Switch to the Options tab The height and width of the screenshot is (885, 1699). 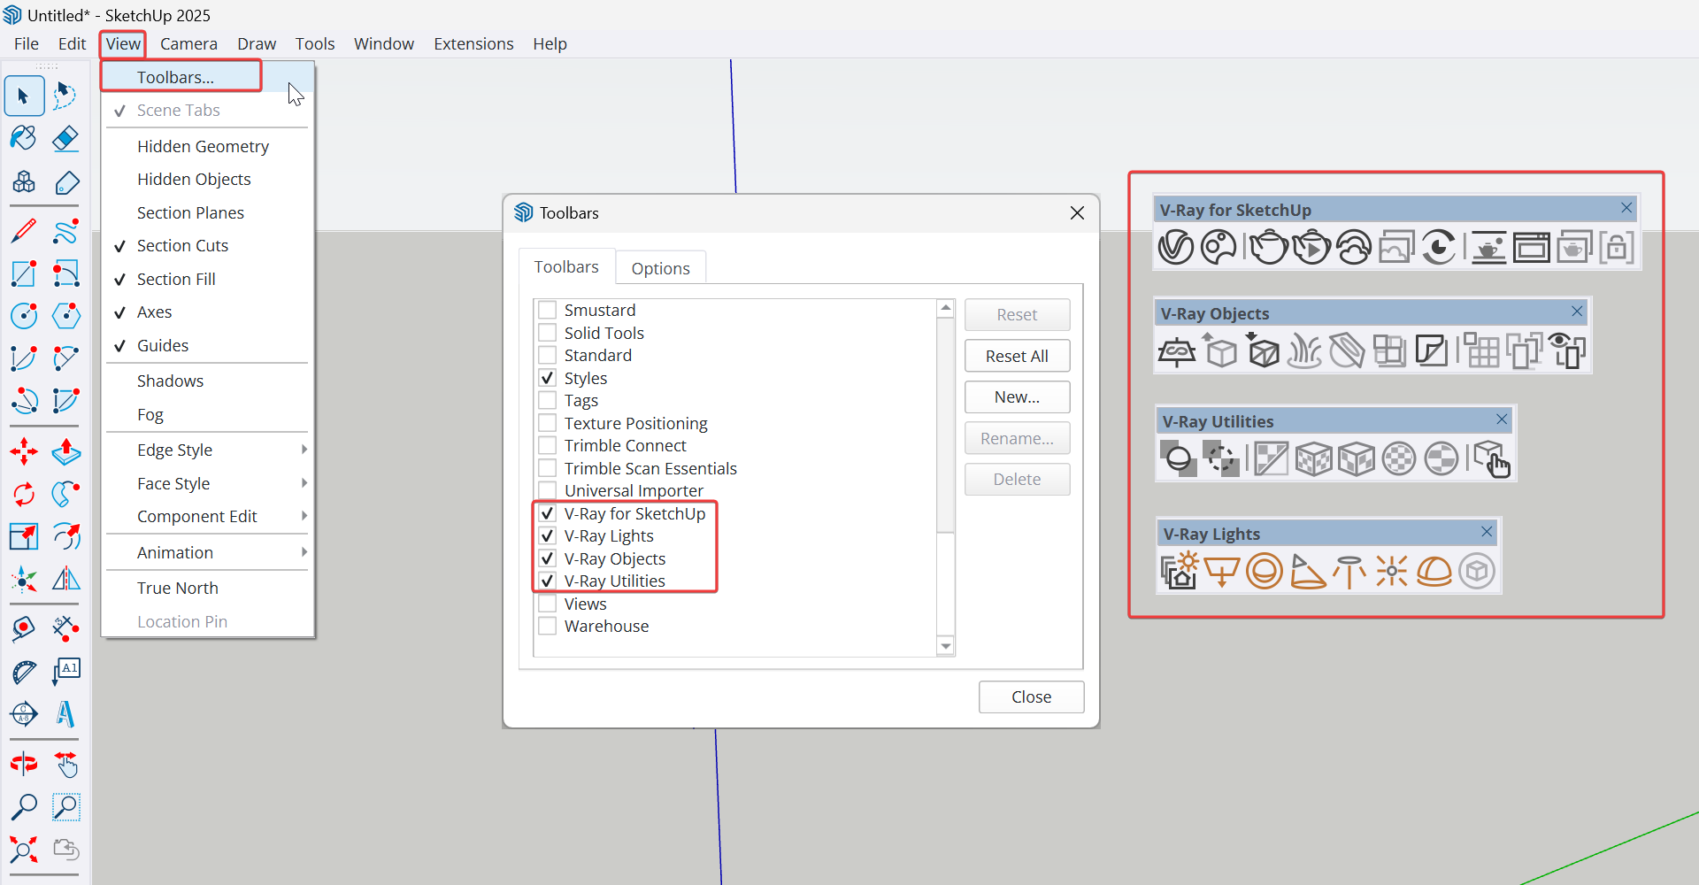tap(660, 268)
